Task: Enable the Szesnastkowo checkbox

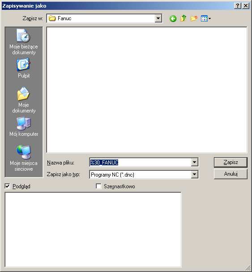Action: click(98, 186)
